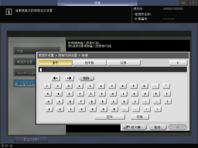Tap the q key
The image size is (198, 148).
pos(48,94)
